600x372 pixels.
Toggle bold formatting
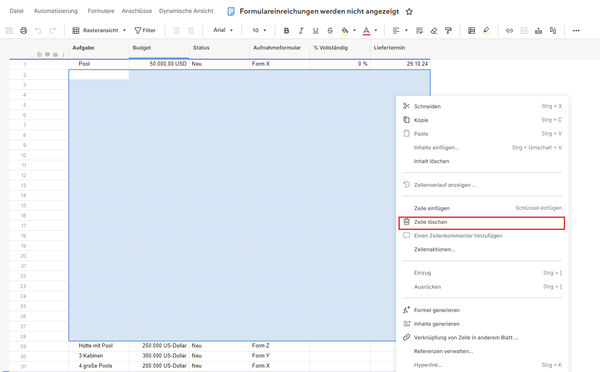(x=287, y=31)
